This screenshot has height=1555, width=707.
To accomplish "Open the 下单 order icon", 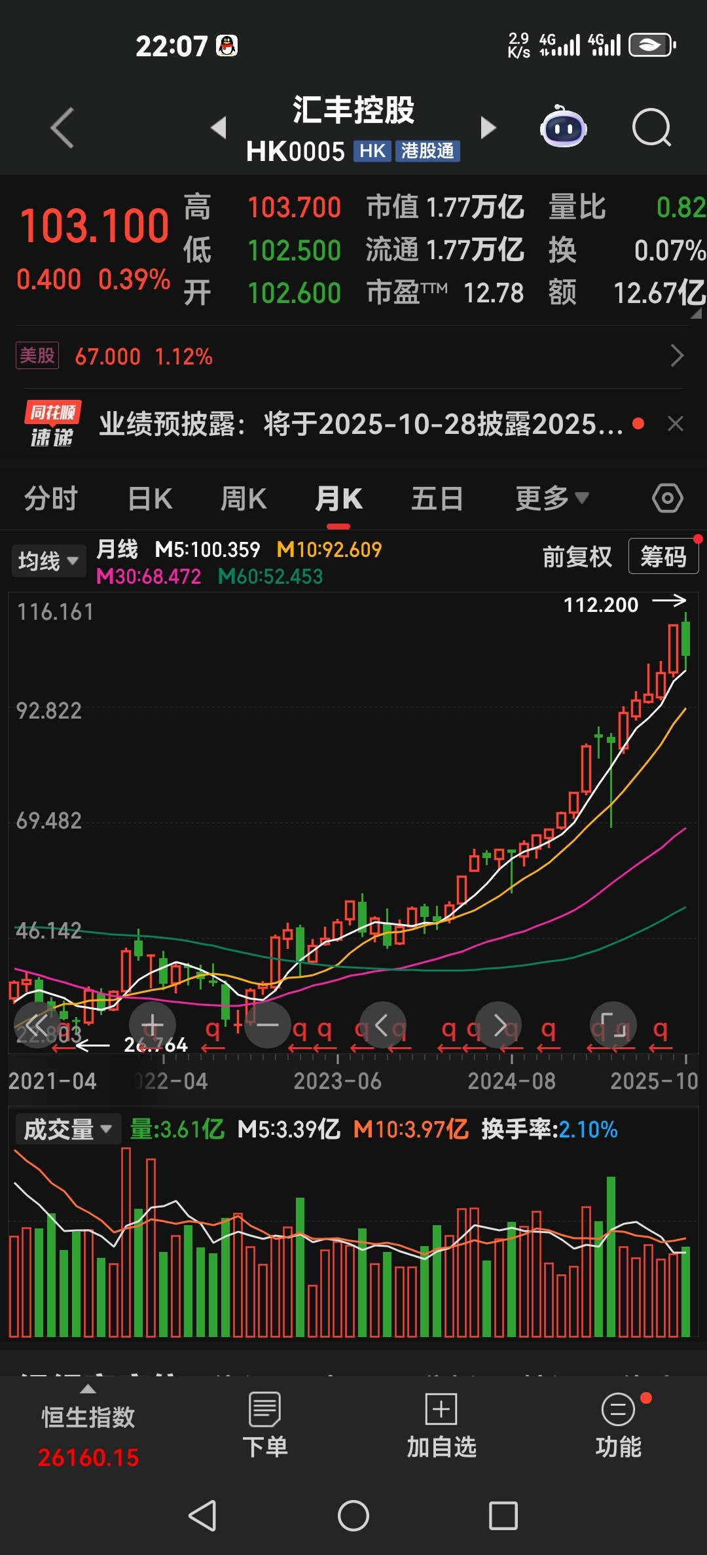I will click(265, 1427).
